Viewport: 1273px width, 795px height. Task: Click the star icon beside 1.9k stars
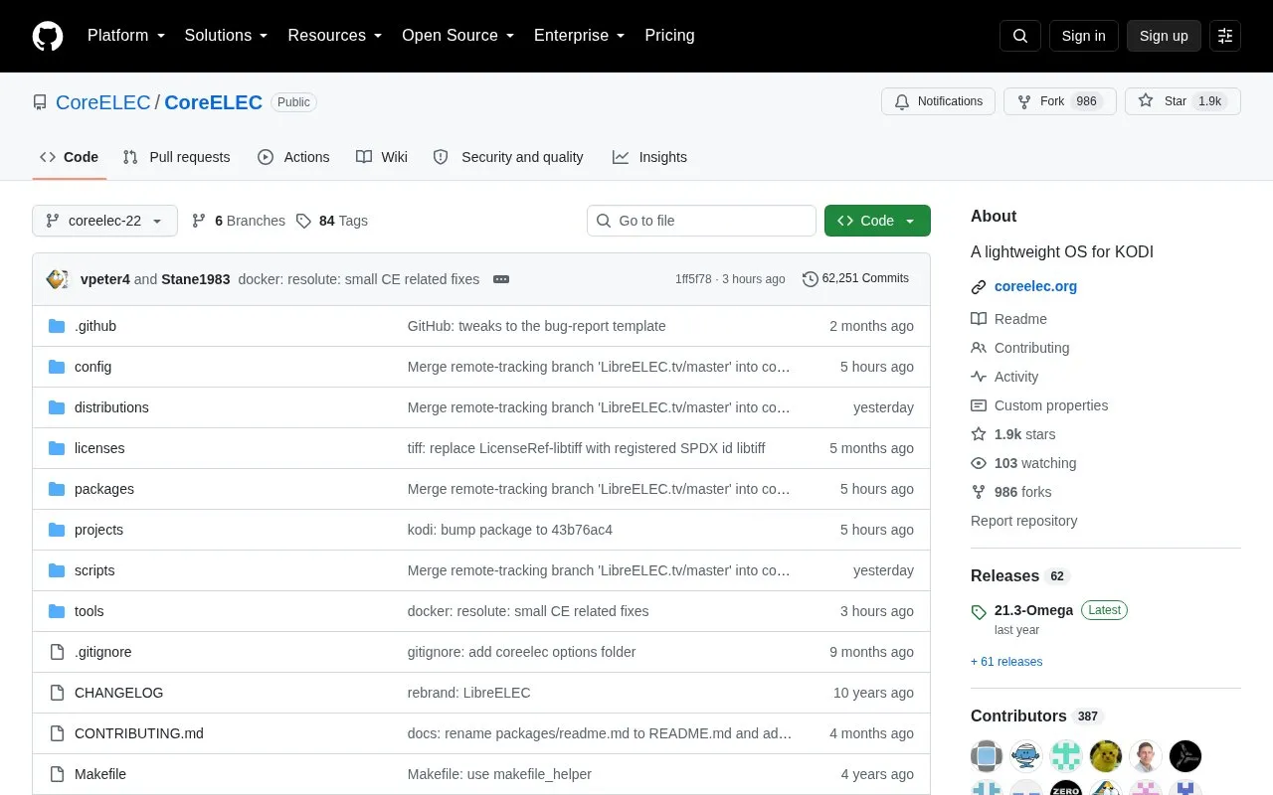click(x=979, y=434)
